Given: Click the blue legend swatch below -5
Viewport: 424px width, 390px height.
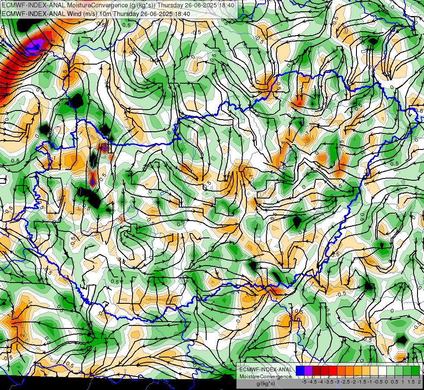Looking at the screenshot, I should click(300, 370).
